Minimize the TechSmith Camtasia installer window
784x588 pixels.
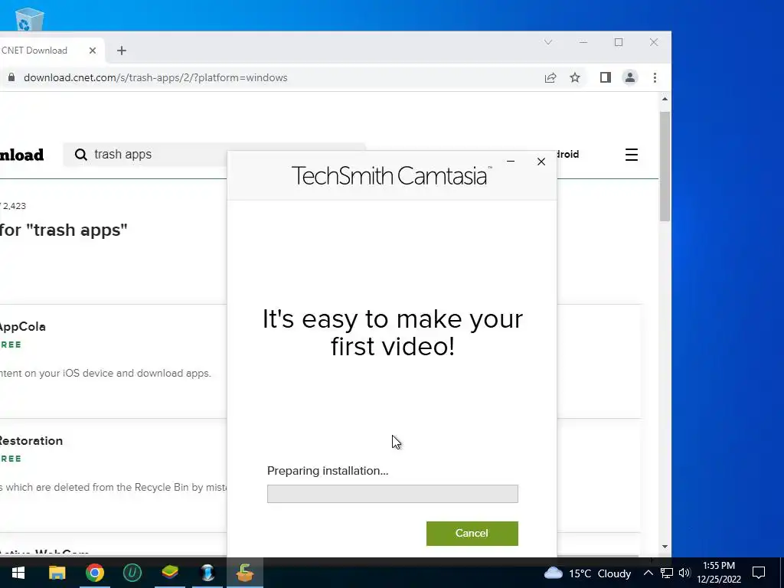tap(511, 161)
